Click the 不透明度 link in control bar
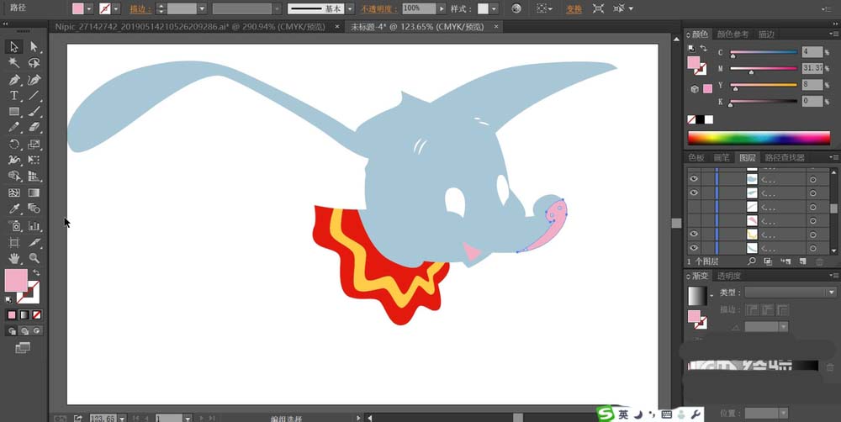The width and height of the screenshot is (841, 422). coord(378,8)
